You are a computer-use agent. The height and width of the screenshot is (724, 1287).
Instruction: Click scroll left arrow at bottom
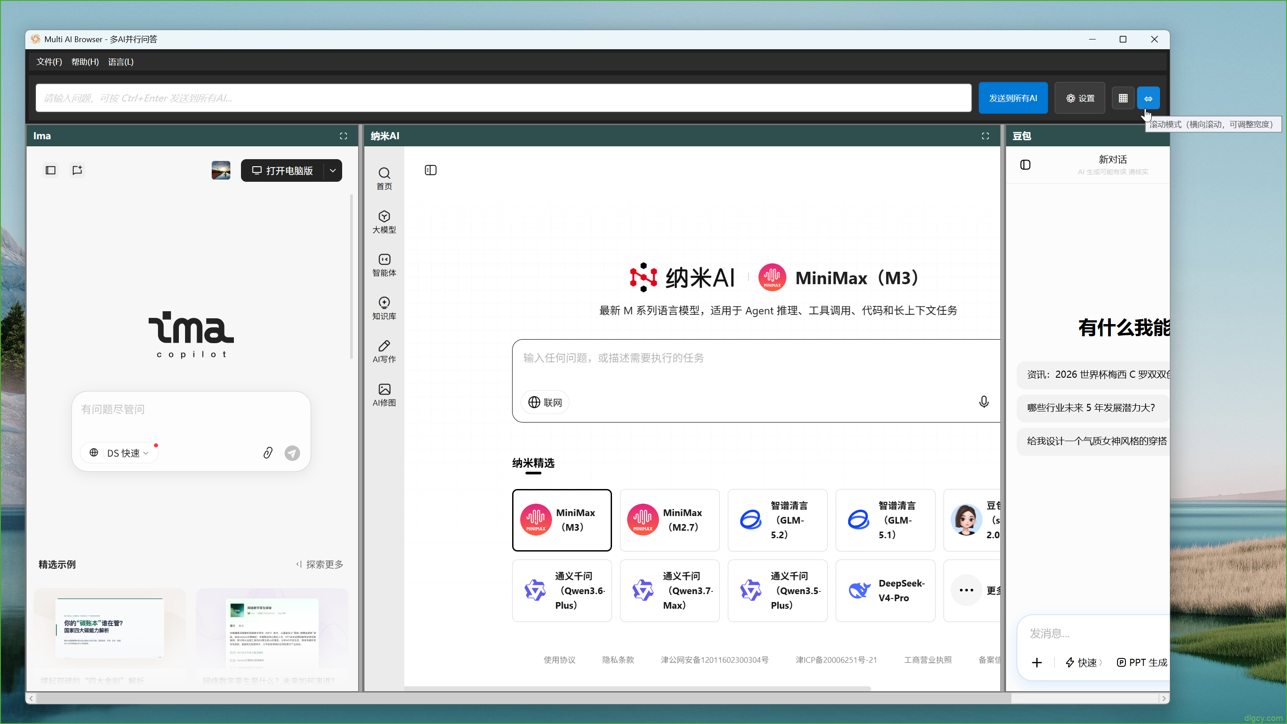coord(31,698)
